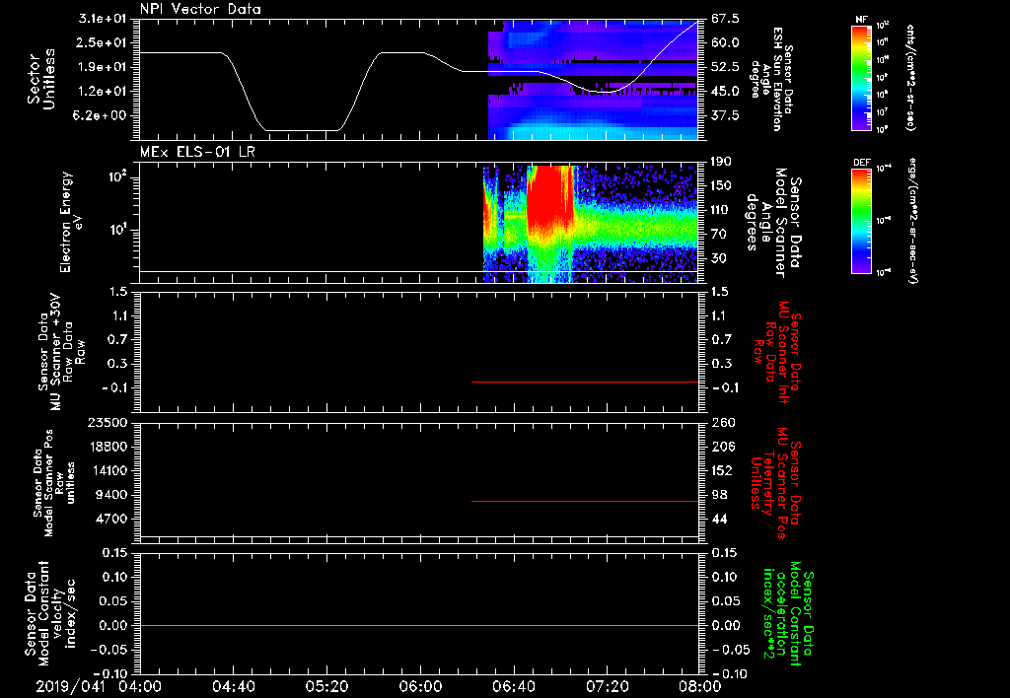Click the green 'Model Constant acceleration' axis title
This screenshot has width=1010, height=698.
pyautogui.click(x=789, y=614)
